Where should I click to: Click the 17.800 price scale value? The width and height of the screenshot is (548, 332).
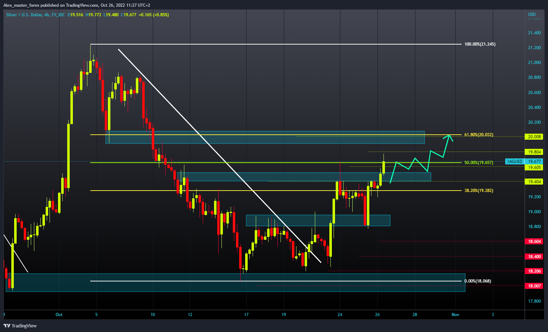click(534, 301)
